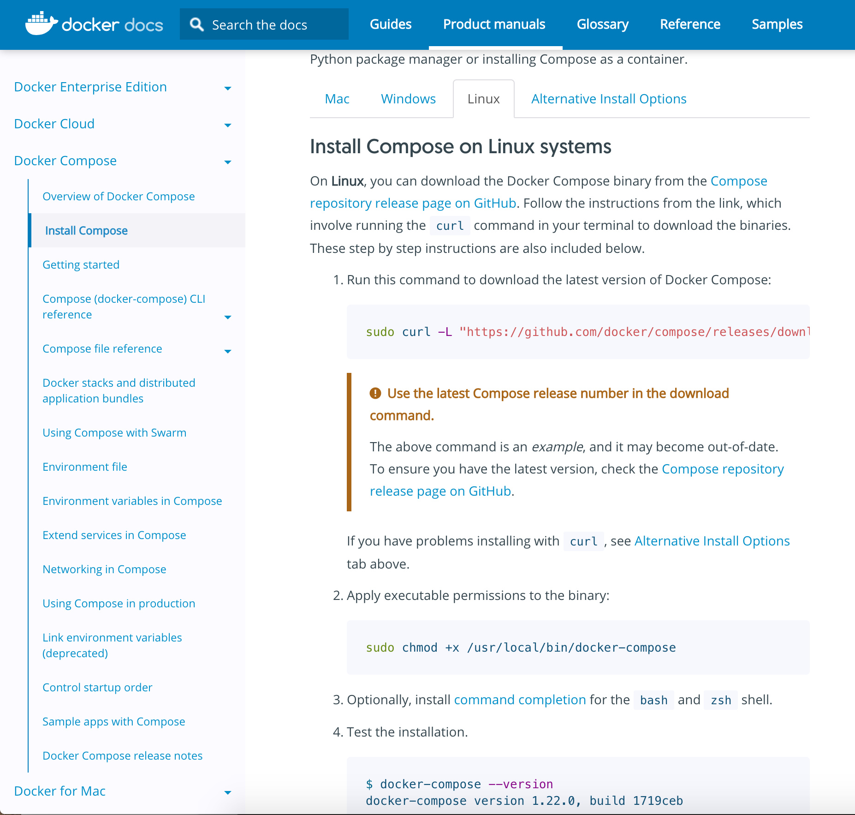Viewport: 855px width, 815px height.
Task: Select the Linux tab
Action: [484, 99]
